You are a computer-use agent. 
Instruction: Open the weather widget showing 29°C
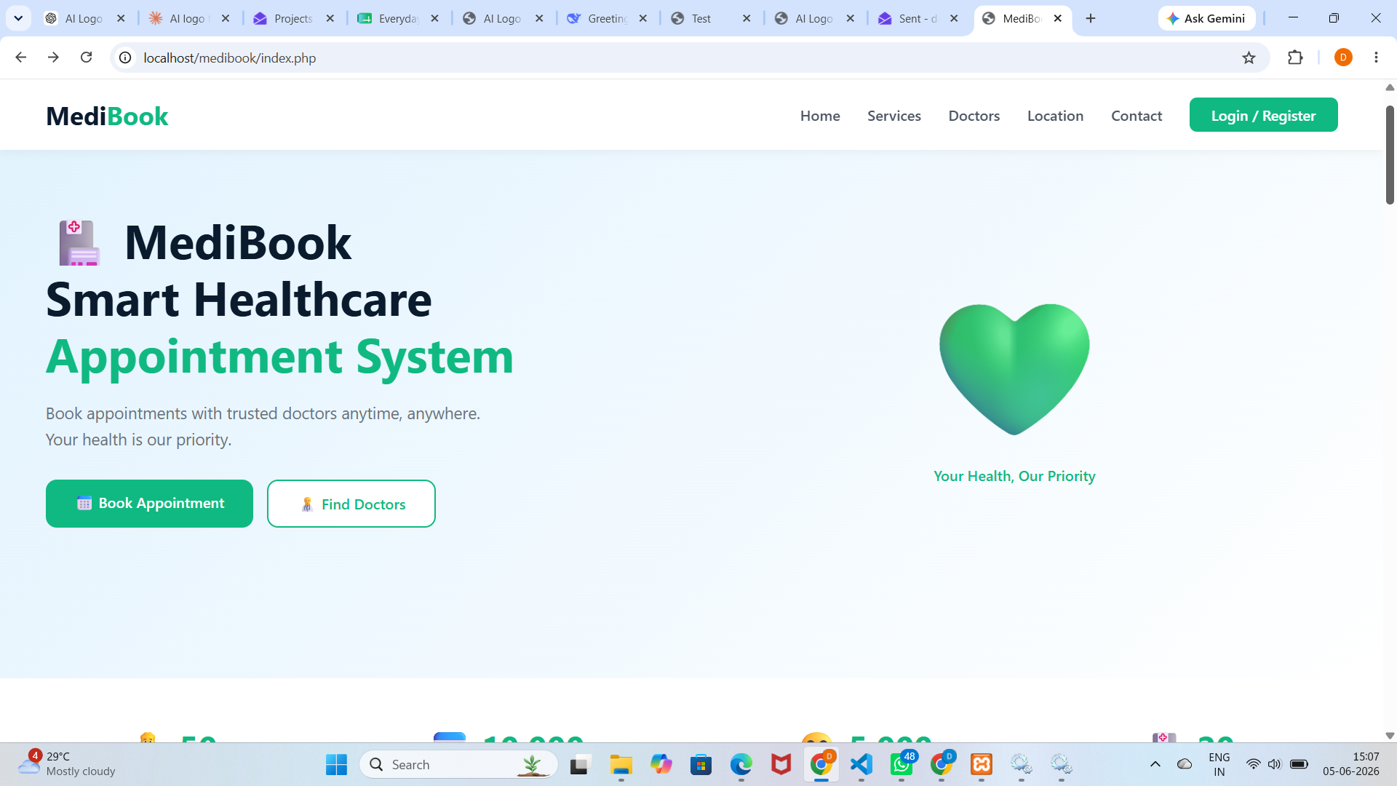point(67,764)
